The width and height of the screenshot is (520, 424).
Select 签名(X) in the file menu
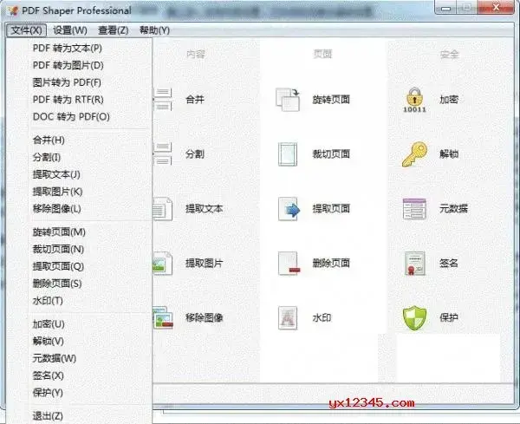pos(48,375)
